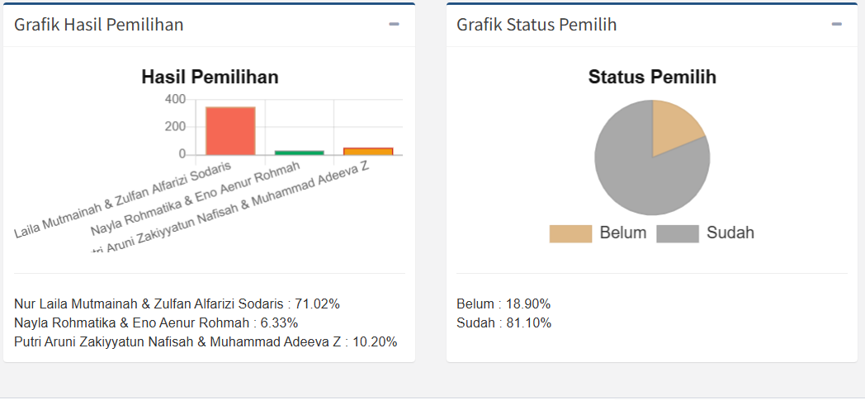Collapse the Grafik Hasil Pemilihan panel
The height and width of the screenshot is (400, 865).
tap(394, 25)
